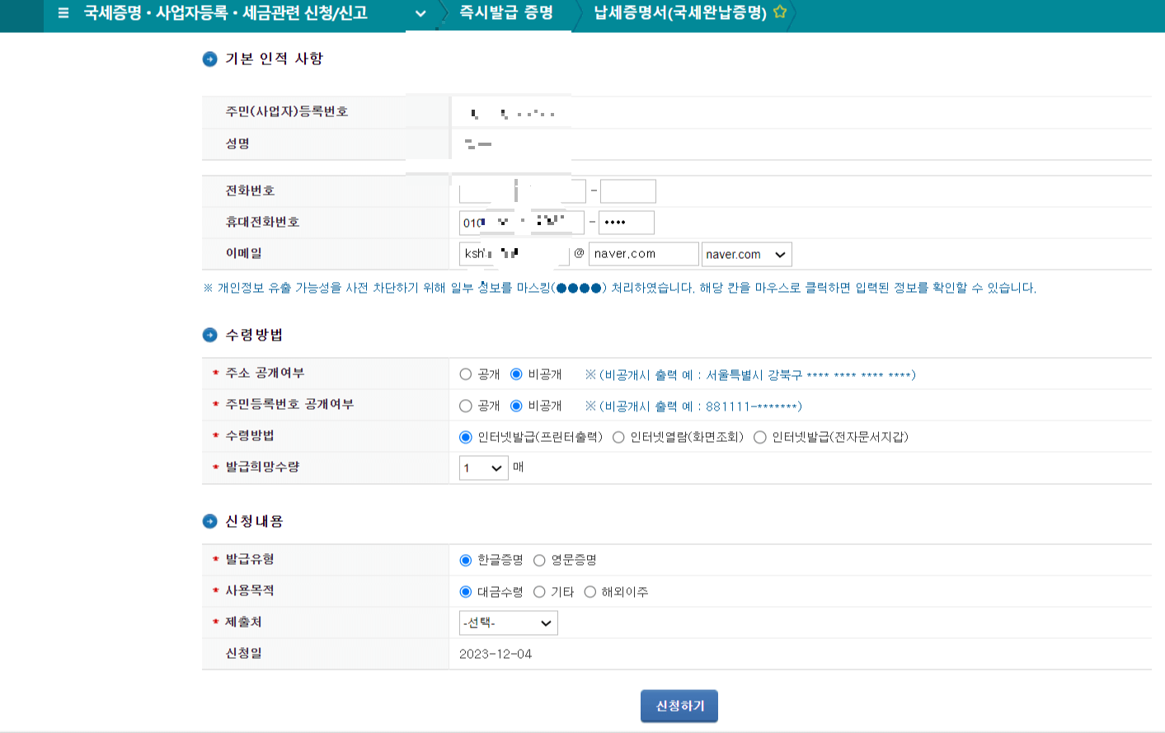
Task: Click the 즉시발급 증명 breadcrumb
Action: pyautogui.click(x=506, y=13)
